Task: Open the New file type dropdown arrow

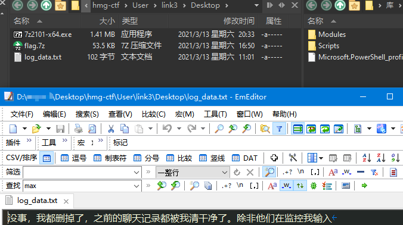Action: (x=24, y=129)
